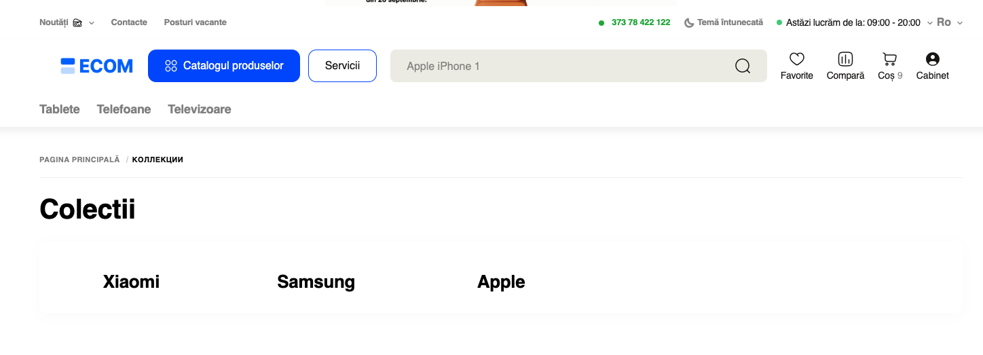983x355 pixels.
Task: Open Favorite heart icon
Action: click(x=796, y=60)
